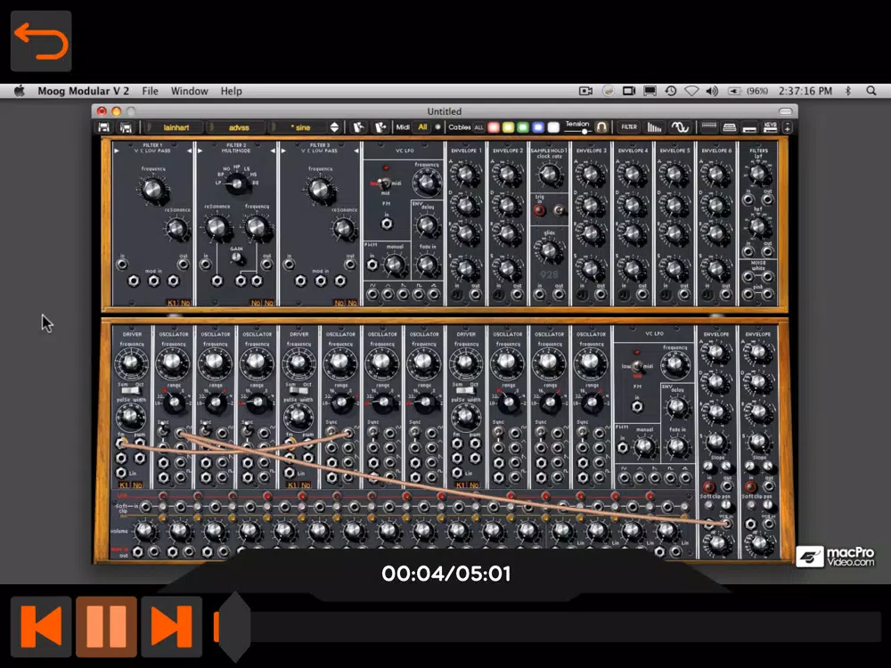
Task: Open the Help menu
Action: (x=232, y=91)
